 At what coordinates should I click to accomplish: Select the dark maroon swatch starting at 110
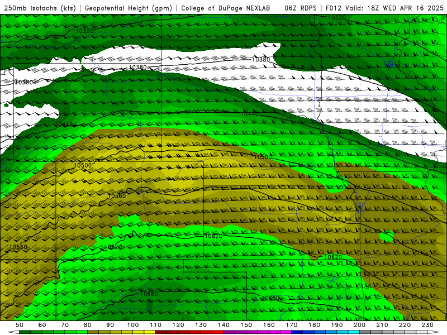(x=161, y=332)
